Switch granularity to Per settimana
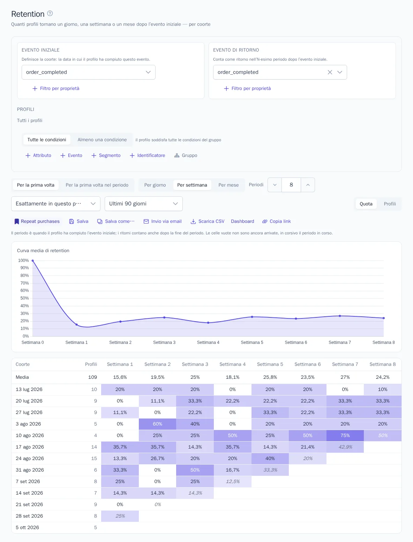 click(192, 185)
